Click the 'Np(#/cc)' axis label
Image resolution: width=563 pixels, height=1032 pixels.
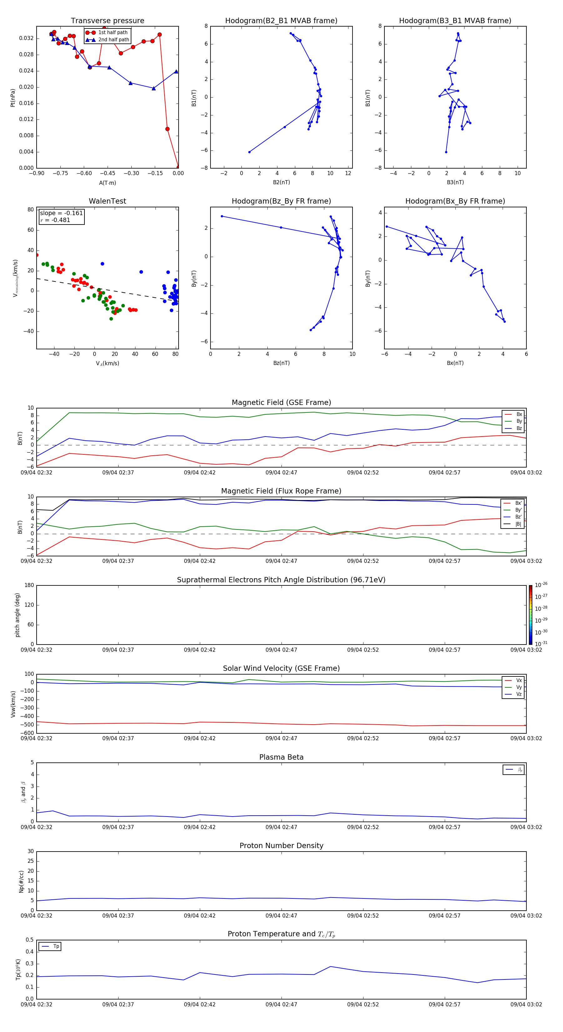21,881
